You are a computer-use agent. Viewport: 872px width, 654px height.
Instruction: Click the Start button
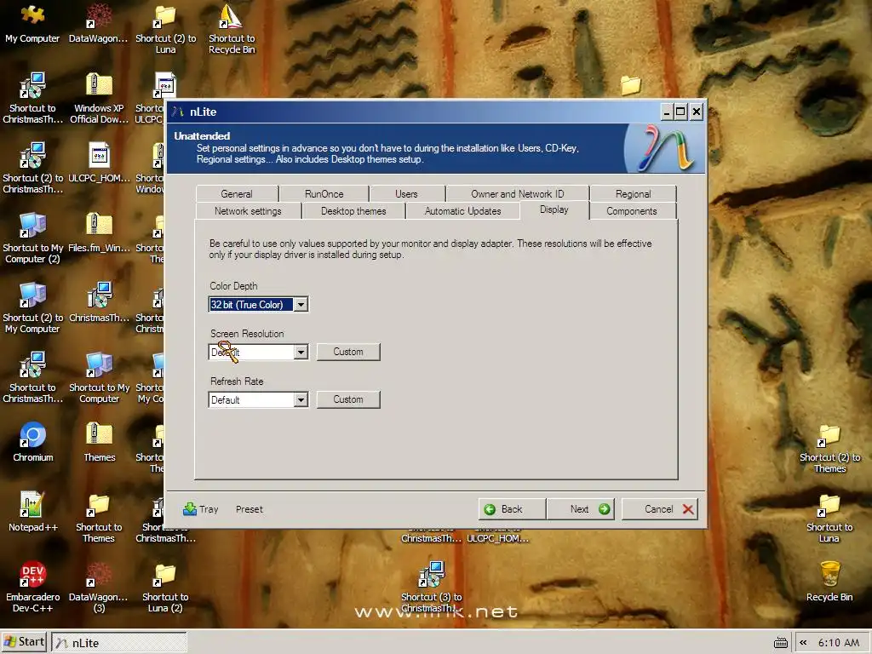(25, 642)
